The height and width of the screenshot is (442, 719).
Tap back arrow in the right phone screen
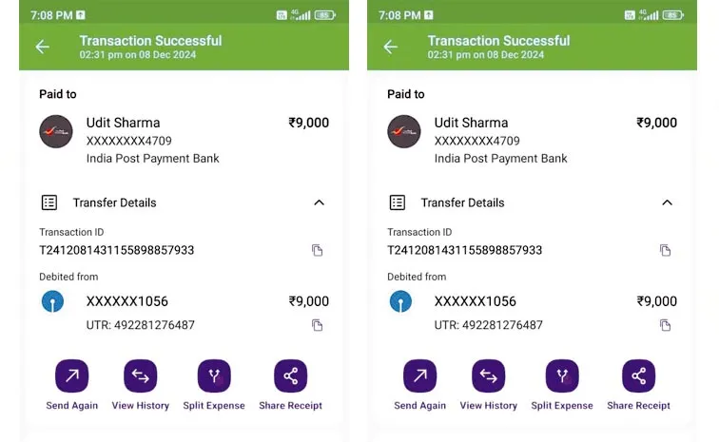pyautogui.click(x=390, y=47)
